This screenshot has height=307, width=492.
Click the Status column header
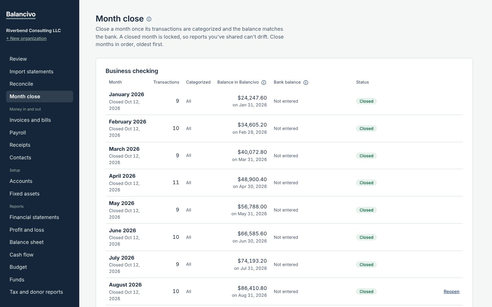[x=363, y=82]
